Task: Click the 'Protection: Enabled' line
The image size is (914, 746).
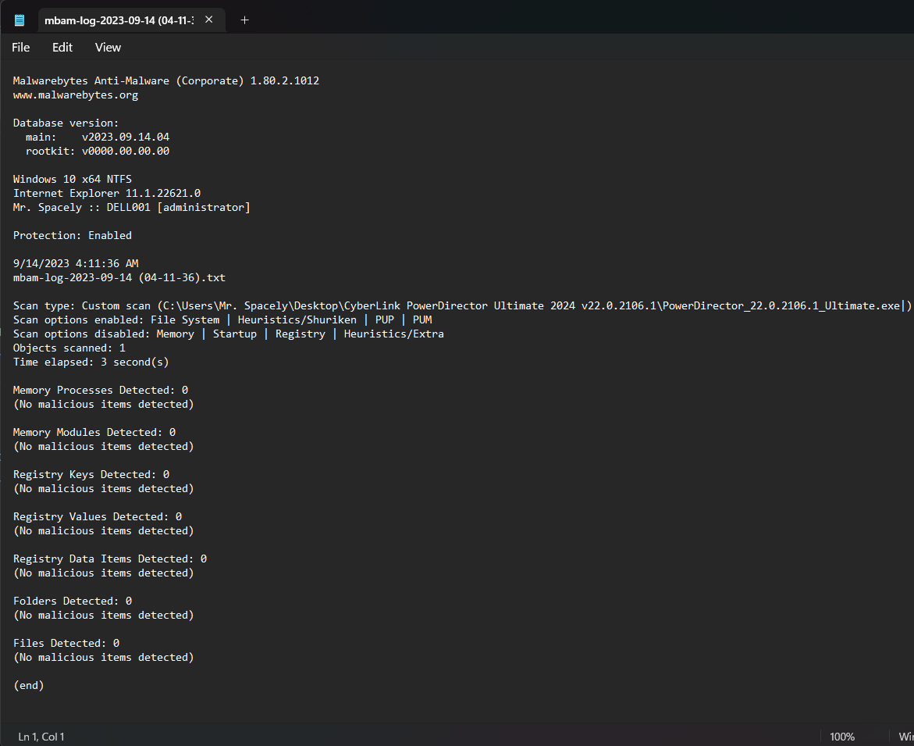Action: (73, 235)
